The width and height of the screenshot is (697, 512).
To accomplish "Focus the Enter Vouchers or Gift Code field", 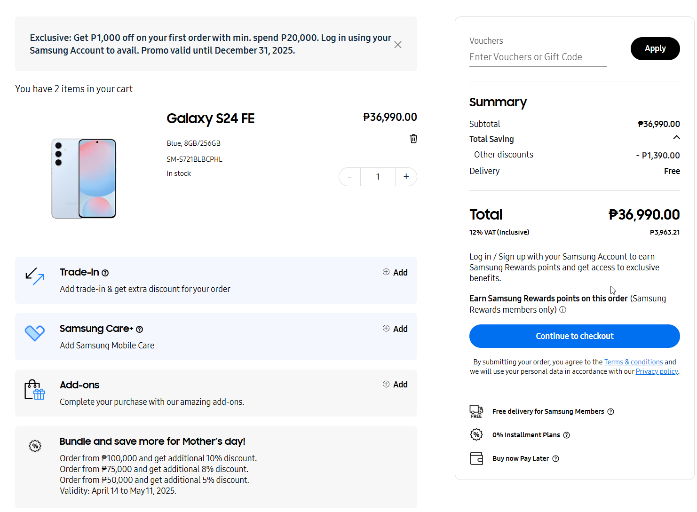I will pos(538,57).
